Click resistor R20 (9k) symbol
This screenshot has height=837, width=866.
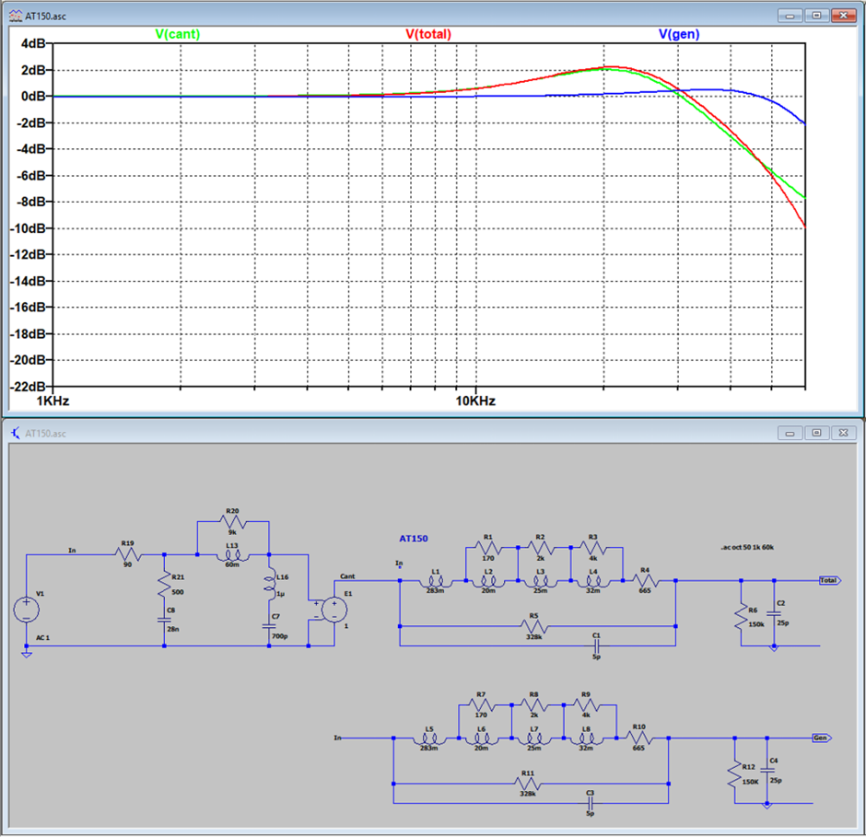[232, 521]
